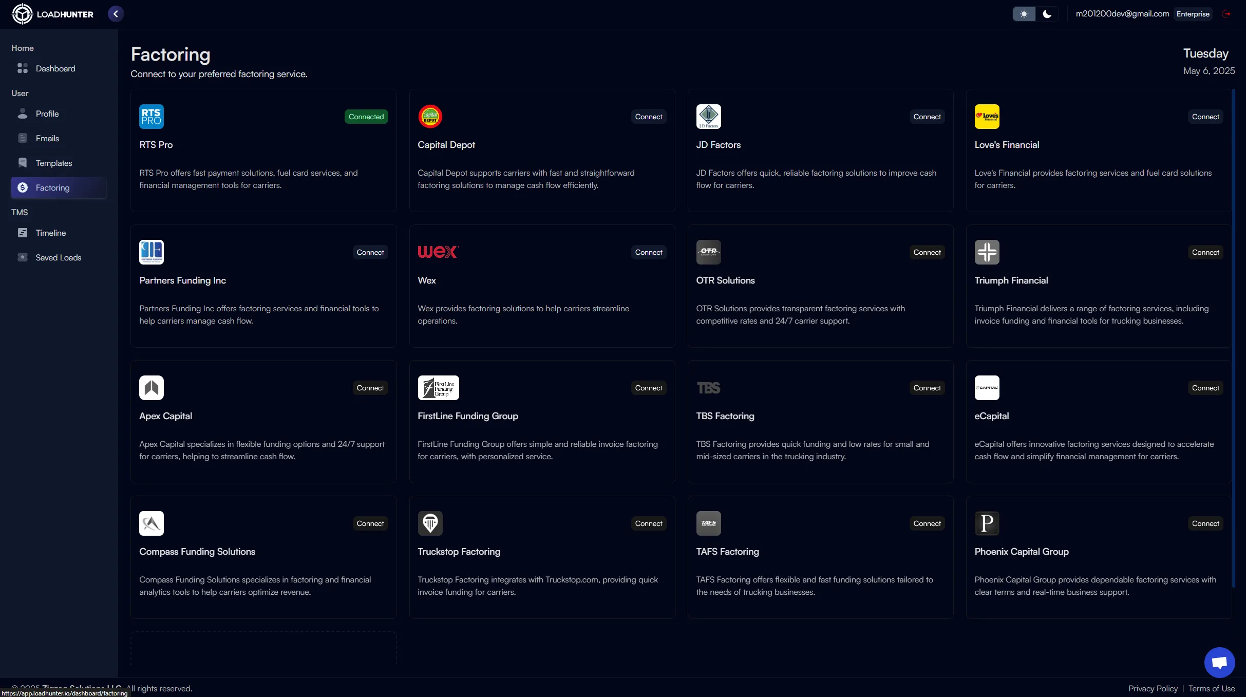Image resolution: width=1246 pixels, height=697 pixels.
Task: Open the Emails menu item
Action: point(59,138)
